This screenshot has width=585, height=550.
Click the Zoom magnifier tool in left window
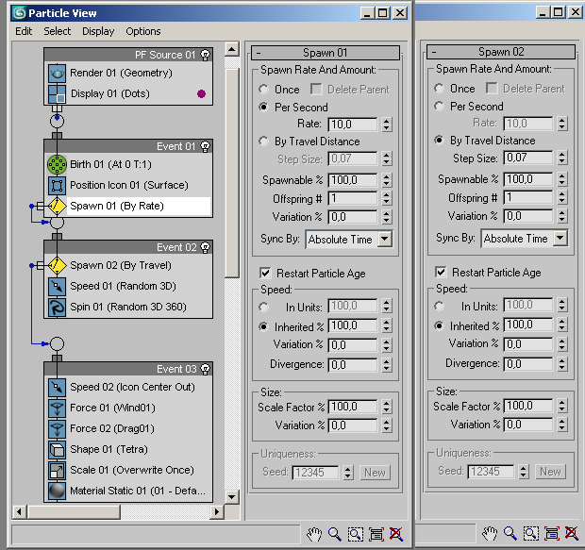[x=335, y=534]
